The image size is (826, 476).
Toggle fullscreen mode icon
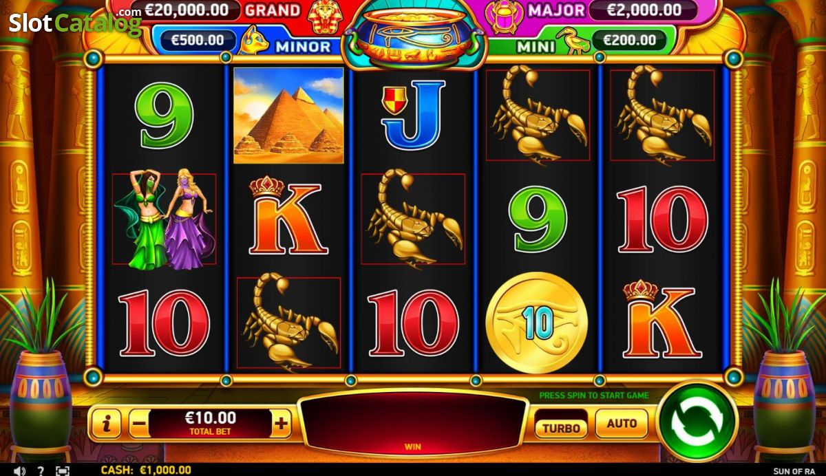pyautogui.click(x=63, y=470)
